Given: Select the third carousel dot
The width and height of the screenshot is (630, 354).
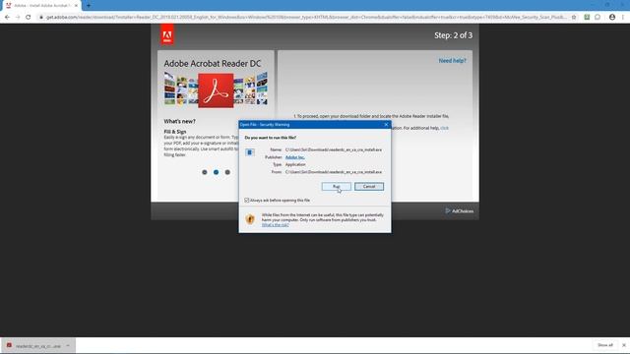Looking at the screenshot, I should [x=227, y=172].
